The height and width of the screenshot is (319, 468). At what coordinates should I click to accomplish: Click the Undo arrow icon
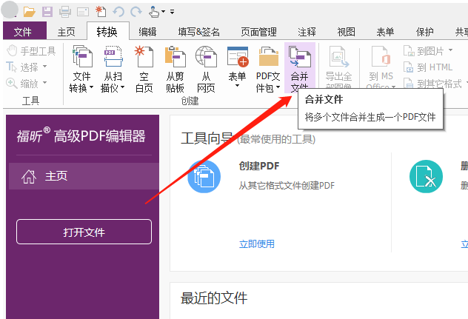[118, 12]
